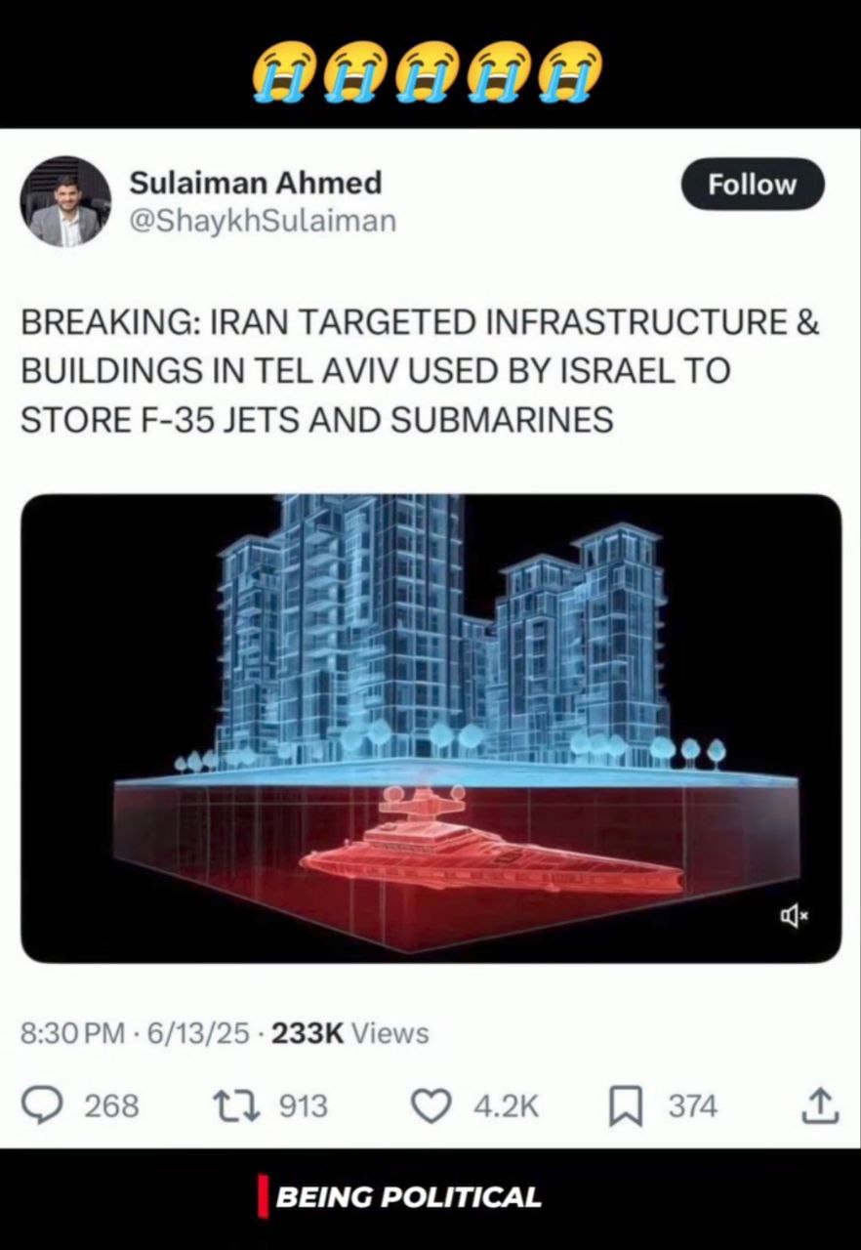This screenshot has width=861, height=1250.
Task: Click the 268 replies count
Action: tap(111, 1106)
